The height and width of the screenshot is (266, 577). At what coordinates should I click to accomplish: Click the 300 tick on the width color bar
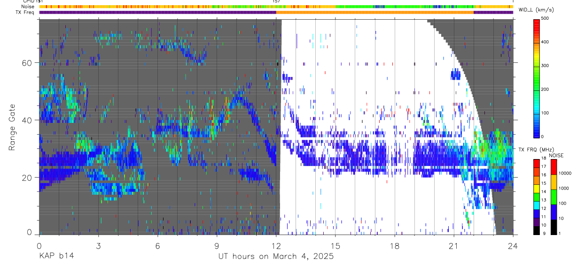[546, 66]
